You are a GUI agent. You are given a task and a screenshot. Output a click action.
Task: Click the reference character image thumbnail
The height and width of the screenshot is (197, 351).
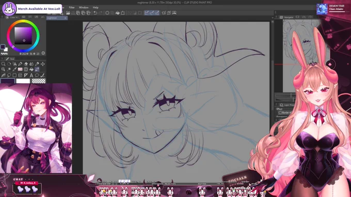(x=36, y=129)
